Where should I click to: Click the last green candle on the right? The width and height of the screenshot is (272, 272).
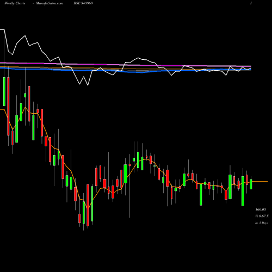(x=251, y=184)
